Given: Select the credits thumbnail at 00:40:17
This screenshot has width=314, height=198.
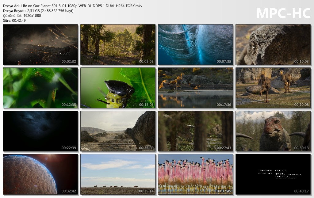Looking at the screenshot, I should [273, 174].
